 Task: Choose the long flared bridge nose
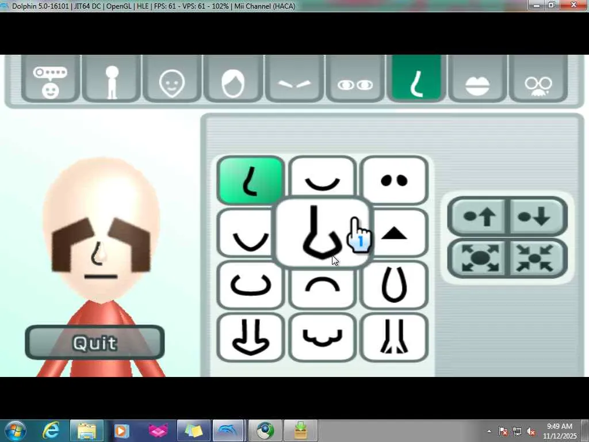click(x=395, y=337)
